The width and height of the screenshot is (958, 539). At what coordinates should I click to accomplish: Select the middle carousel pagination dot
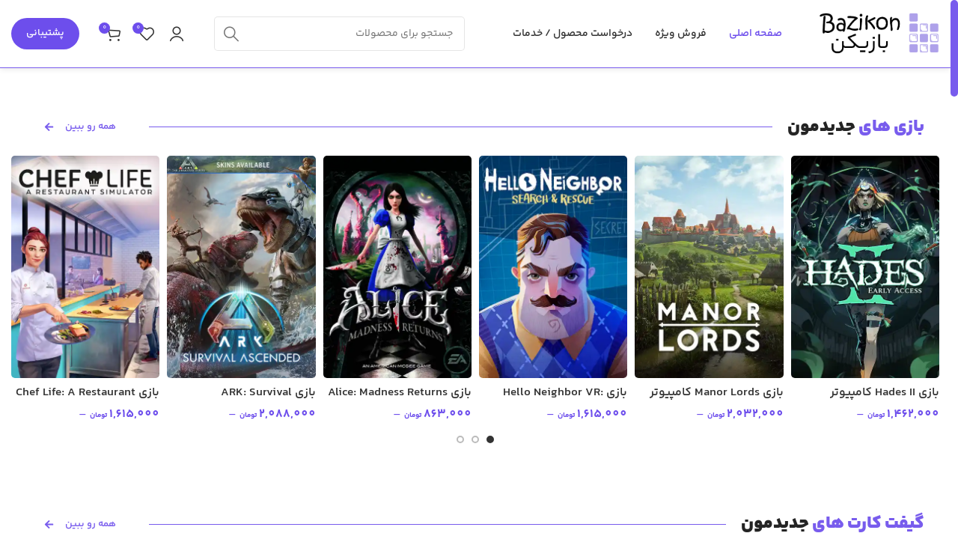(x=475, y=439)
